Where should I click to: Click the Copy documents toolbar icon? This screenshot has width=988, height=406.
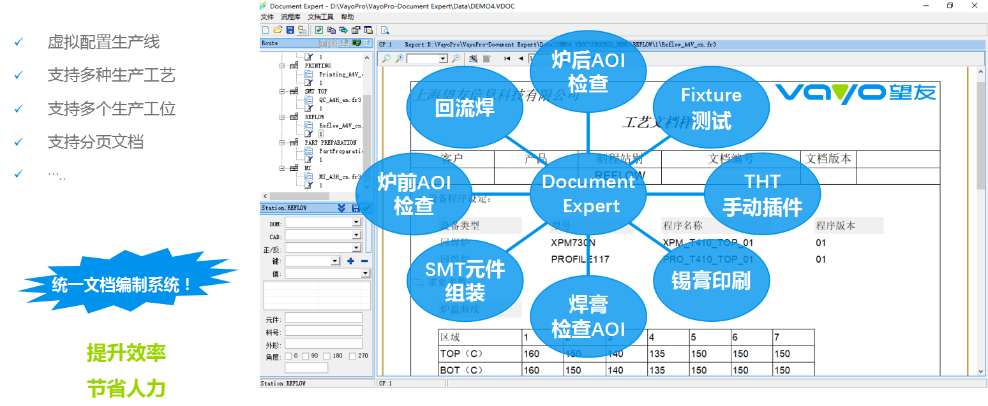coord(331,30)
